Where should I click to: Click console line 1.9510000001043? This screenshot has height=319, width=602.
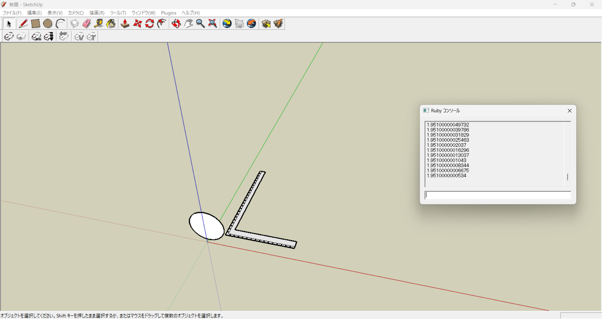point(446,160)
